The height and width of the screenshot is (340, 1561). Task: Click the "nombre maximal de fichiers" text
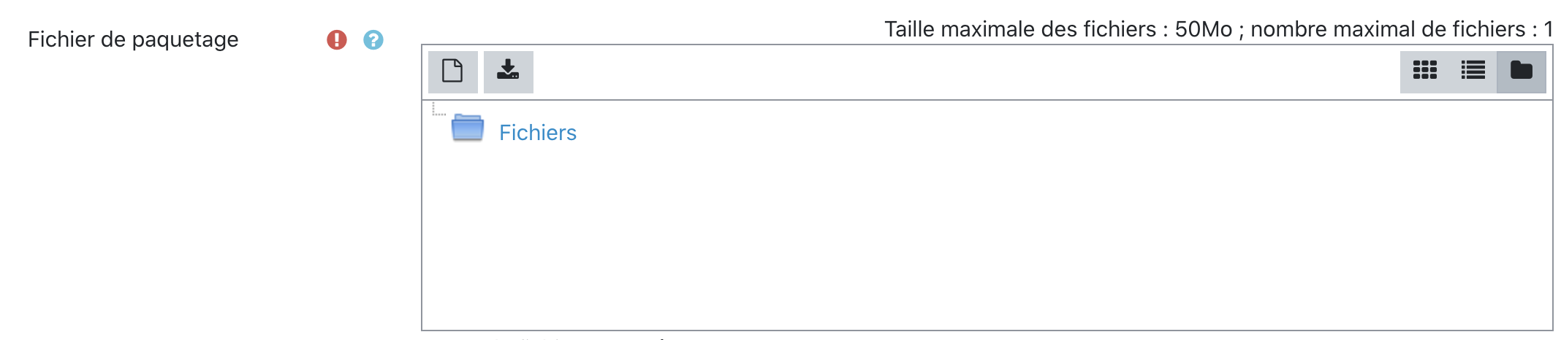1388,29
